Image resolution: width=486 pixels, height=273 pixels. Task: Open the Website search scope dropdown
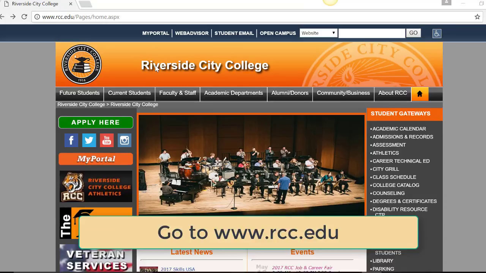tap(318, 33)
